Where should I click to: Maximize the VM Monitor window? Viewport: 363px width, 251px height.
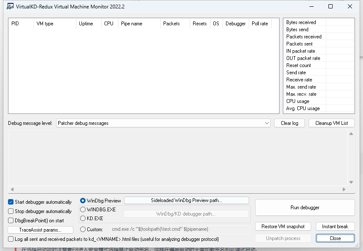pos(331,6)
